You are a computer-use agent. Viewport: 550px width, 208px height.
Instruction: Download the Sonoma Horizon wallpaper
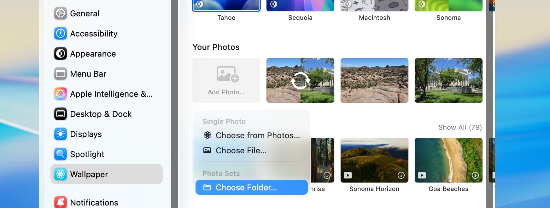coord(401,175)
